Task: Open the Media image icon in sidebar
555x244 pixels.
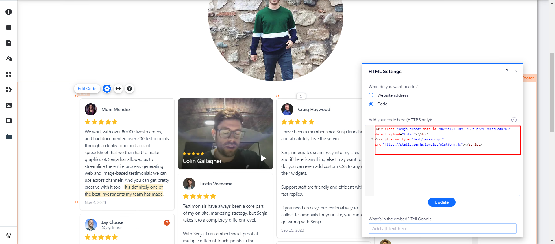Action: [x=9, y=105]
